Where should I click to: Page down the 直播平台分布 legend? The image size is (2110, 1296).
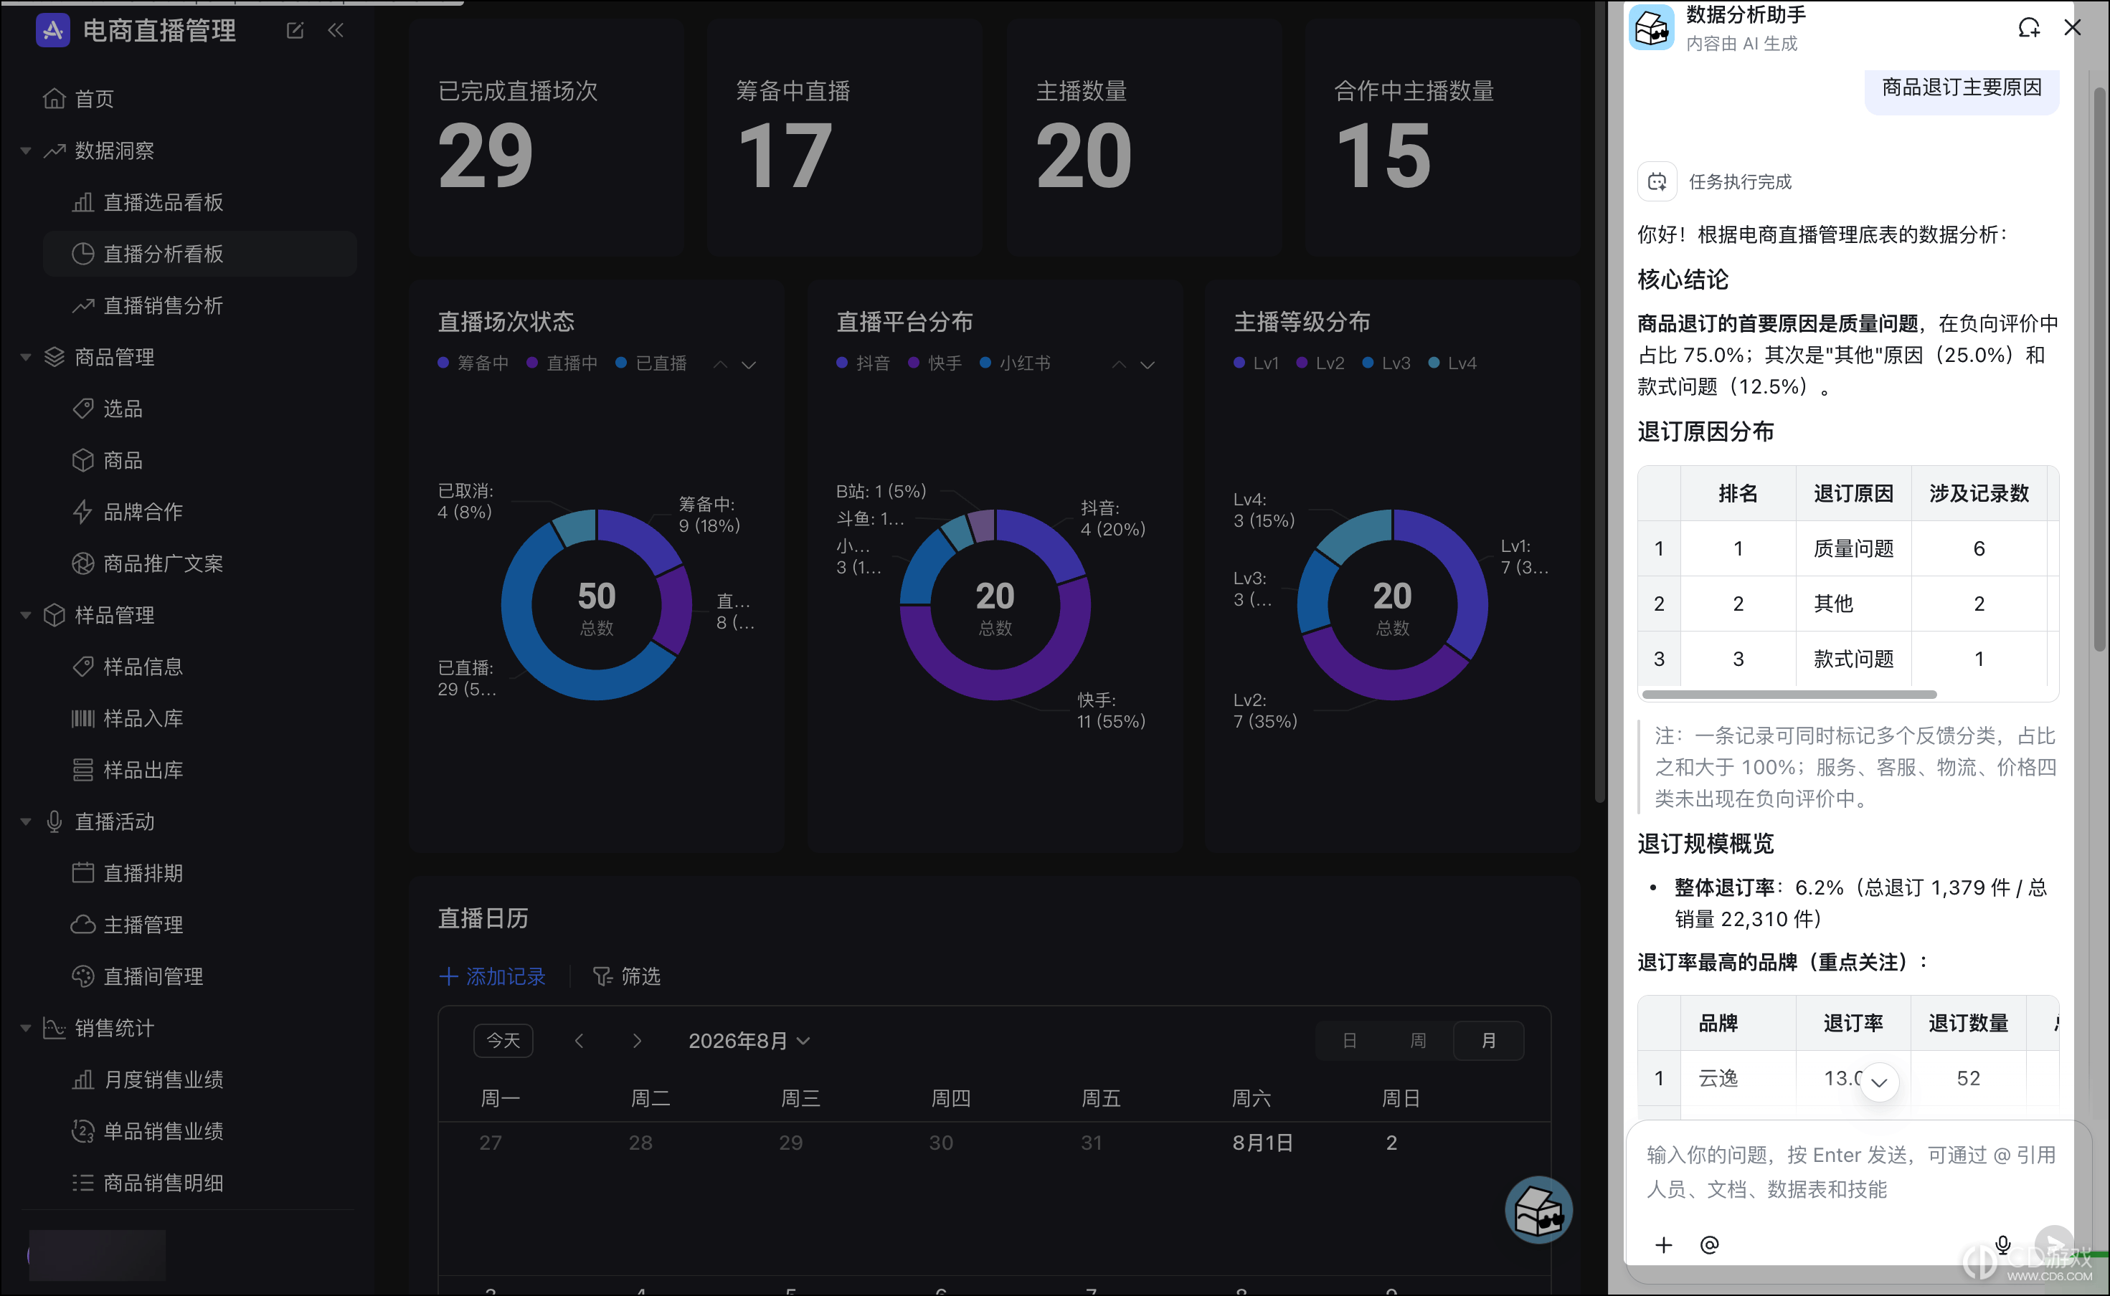1148,365
